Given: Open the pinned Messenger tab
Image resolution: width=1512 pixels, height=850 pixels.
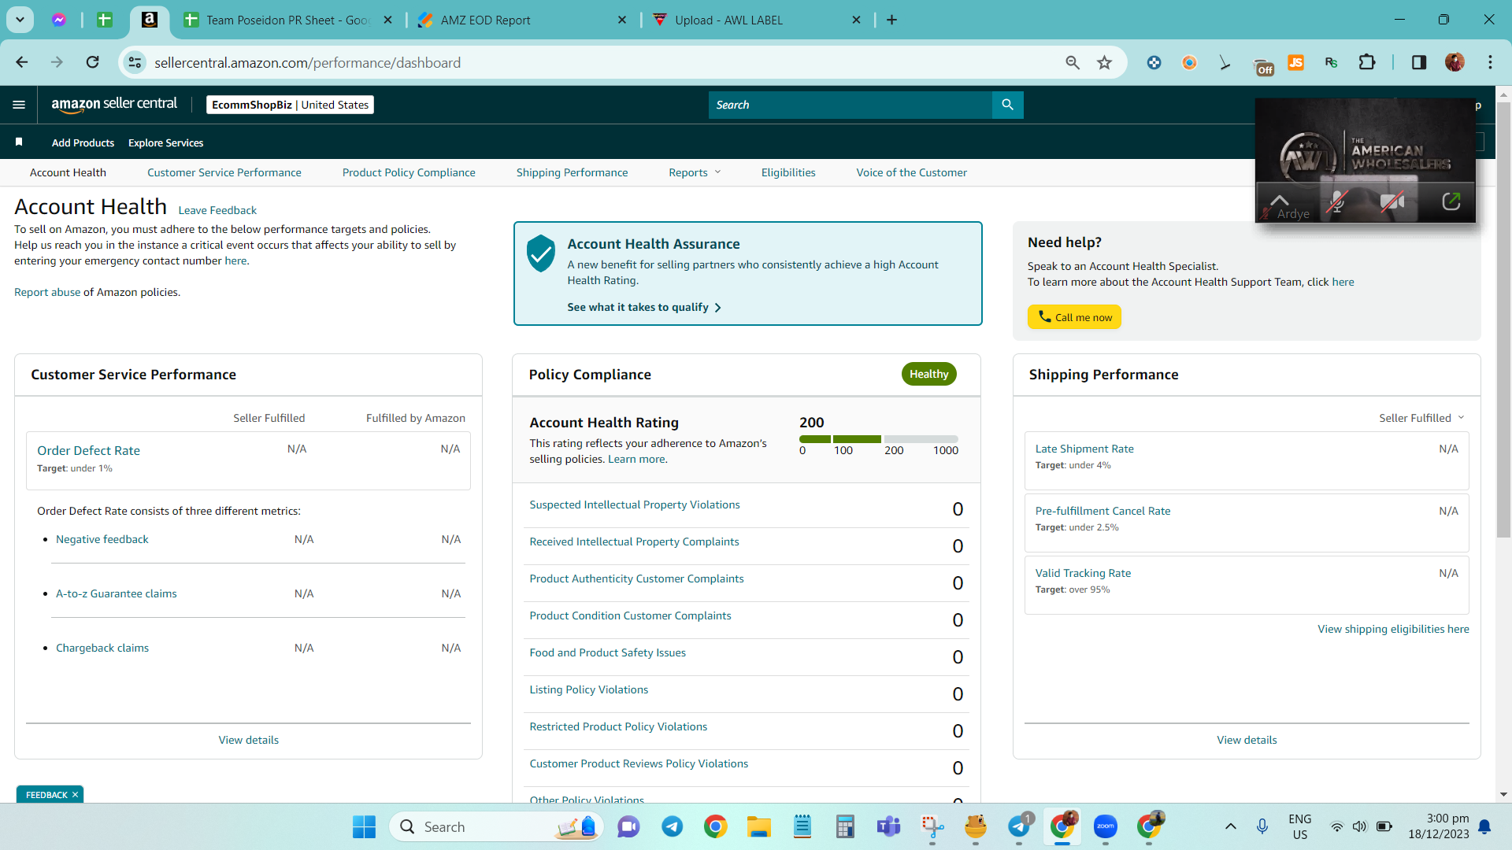Looking at the screenshot, I should 59,20.
